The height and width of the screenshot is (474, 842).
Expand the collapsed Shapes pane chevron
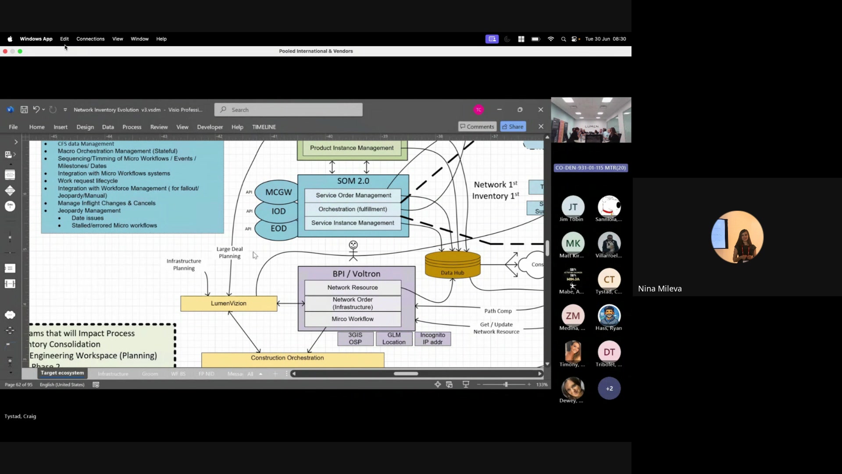pos(16,142)
